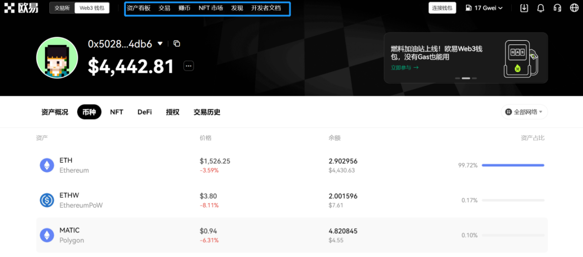Click the $7.61 ETHW value

(x=336, y=205)
